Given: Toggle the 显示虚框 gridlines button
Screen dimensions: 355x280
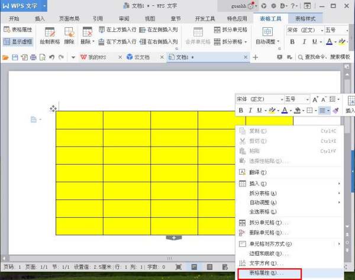Looking at the screenshot, I should coord(18,41).
